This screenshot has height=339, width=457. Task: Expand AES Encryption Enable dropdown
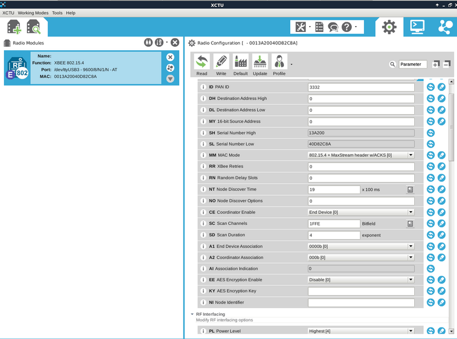coord(410,280)
